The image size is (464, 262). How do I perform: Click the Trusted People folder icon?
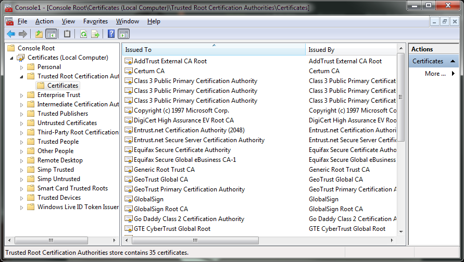[x=31, y=142]
